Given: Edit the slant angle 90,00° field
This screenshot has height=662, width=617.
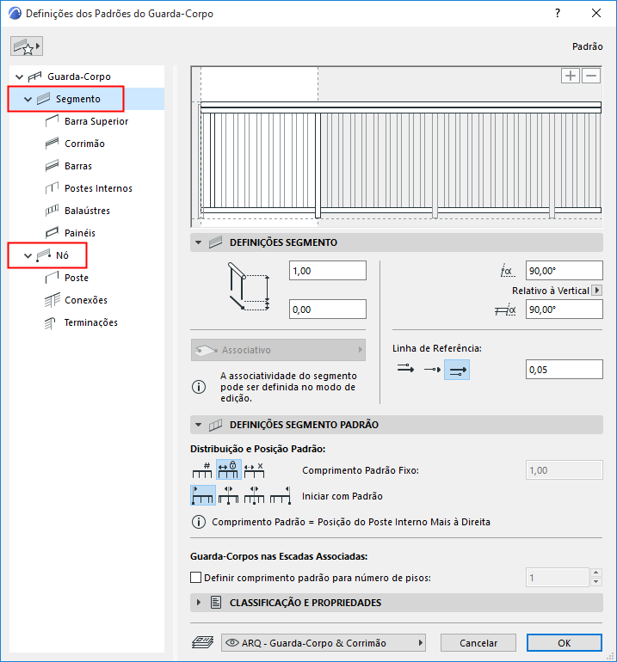Looking at the screenshot, I should [x=565, y=271].
